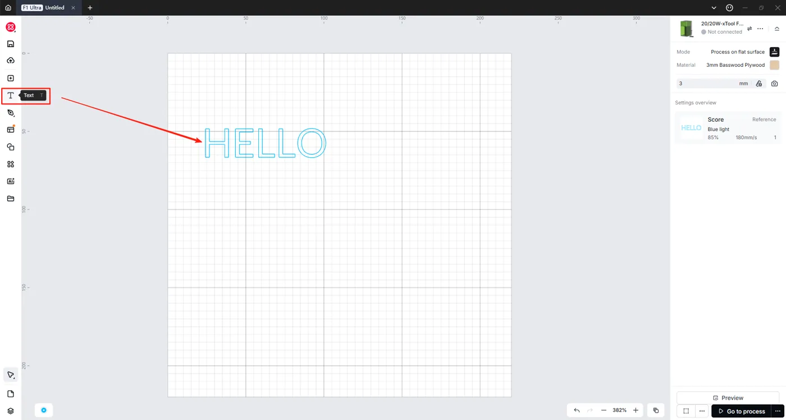
Task: Click the save file icon
Action: pos(10,44)
